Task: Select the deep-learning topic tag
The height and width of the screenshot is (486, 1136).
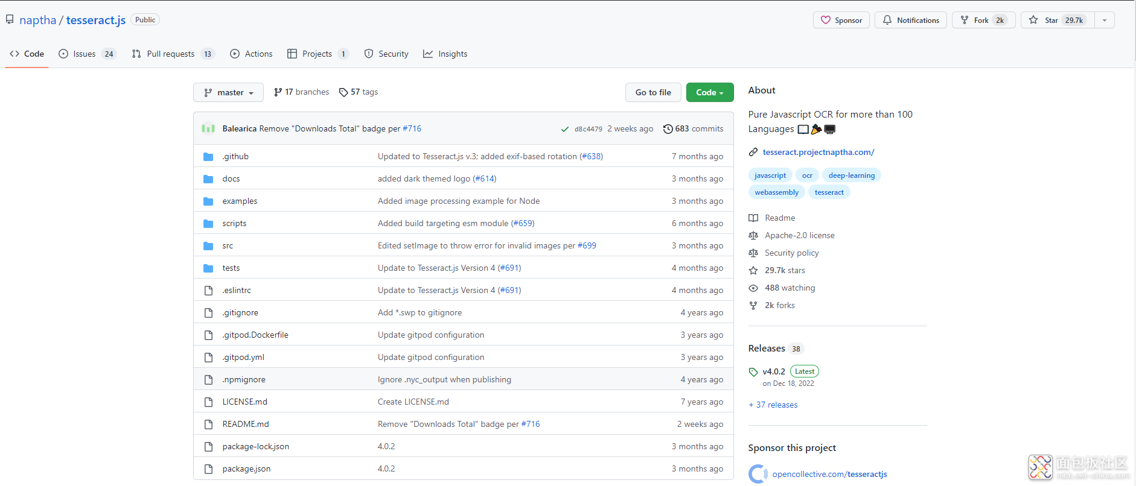Action: point(852,175)
